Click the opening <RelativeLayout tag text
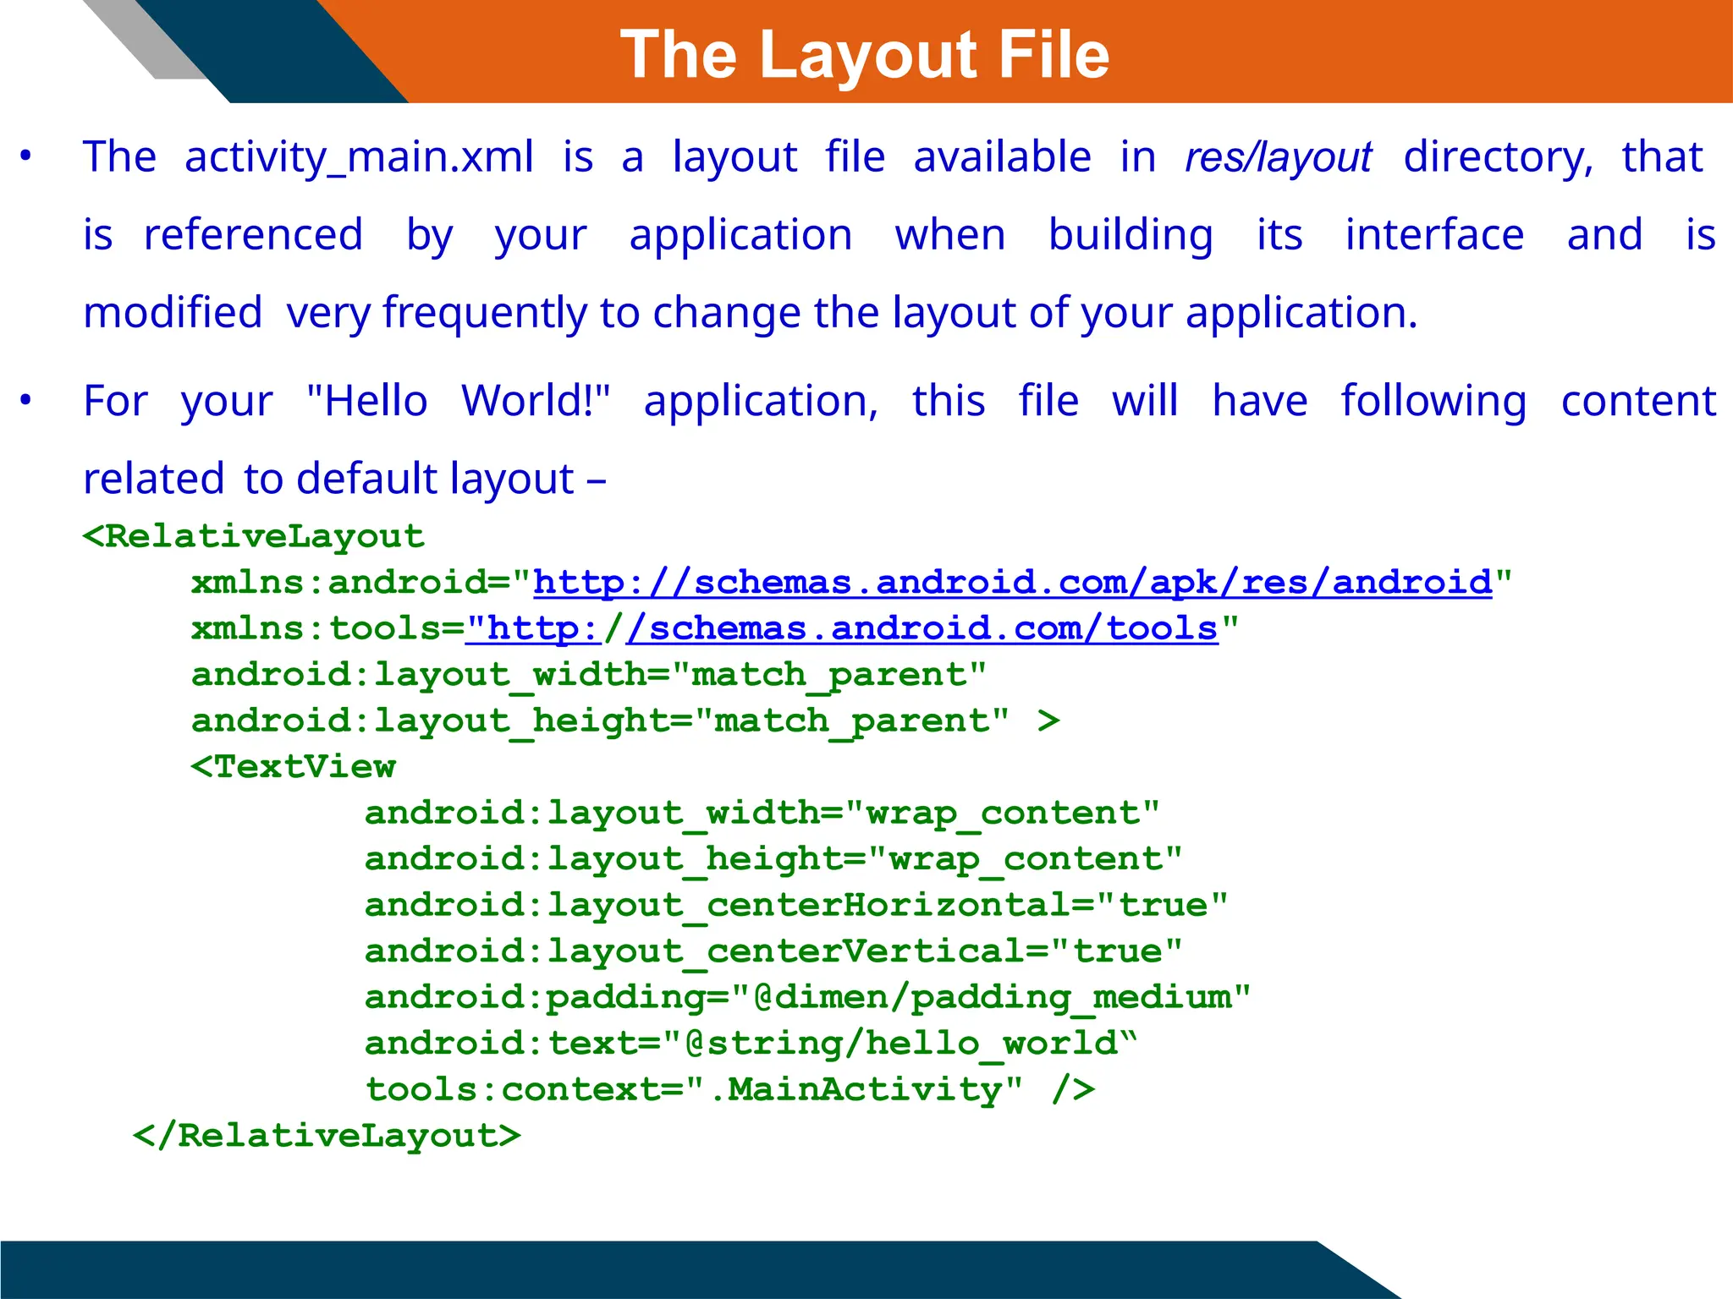Screen dimensions: 1733x1299 tap(253, 536)
